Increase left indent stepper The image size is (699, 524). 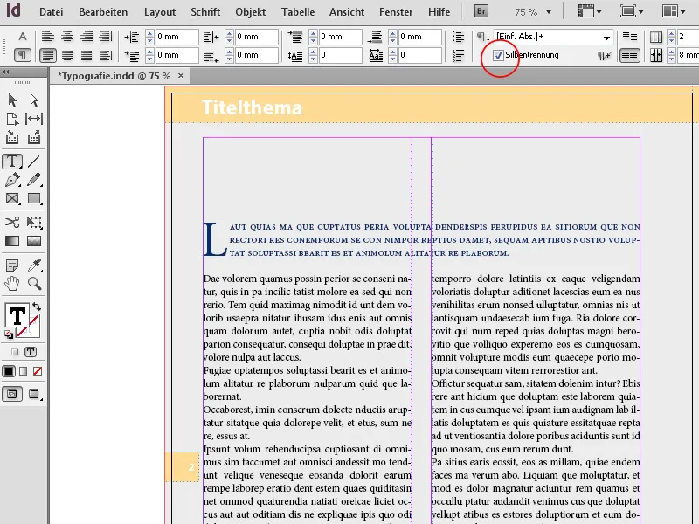pos(149,33)
